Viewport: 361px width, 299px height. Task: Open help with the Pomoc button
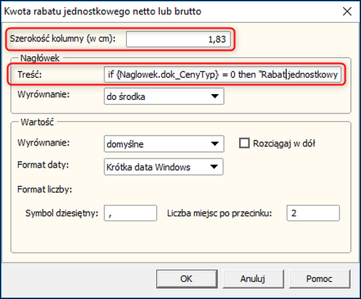tap(320, 279)
